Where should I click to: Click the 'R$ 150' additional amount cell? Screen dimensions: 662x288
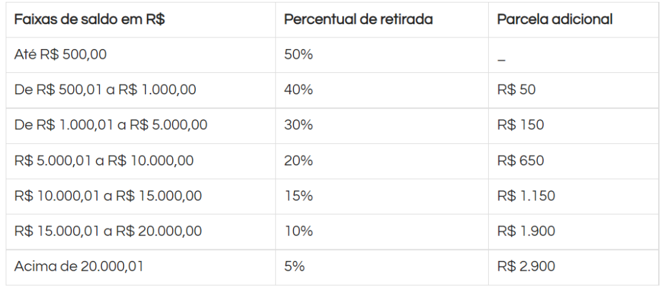pos(520,125)
